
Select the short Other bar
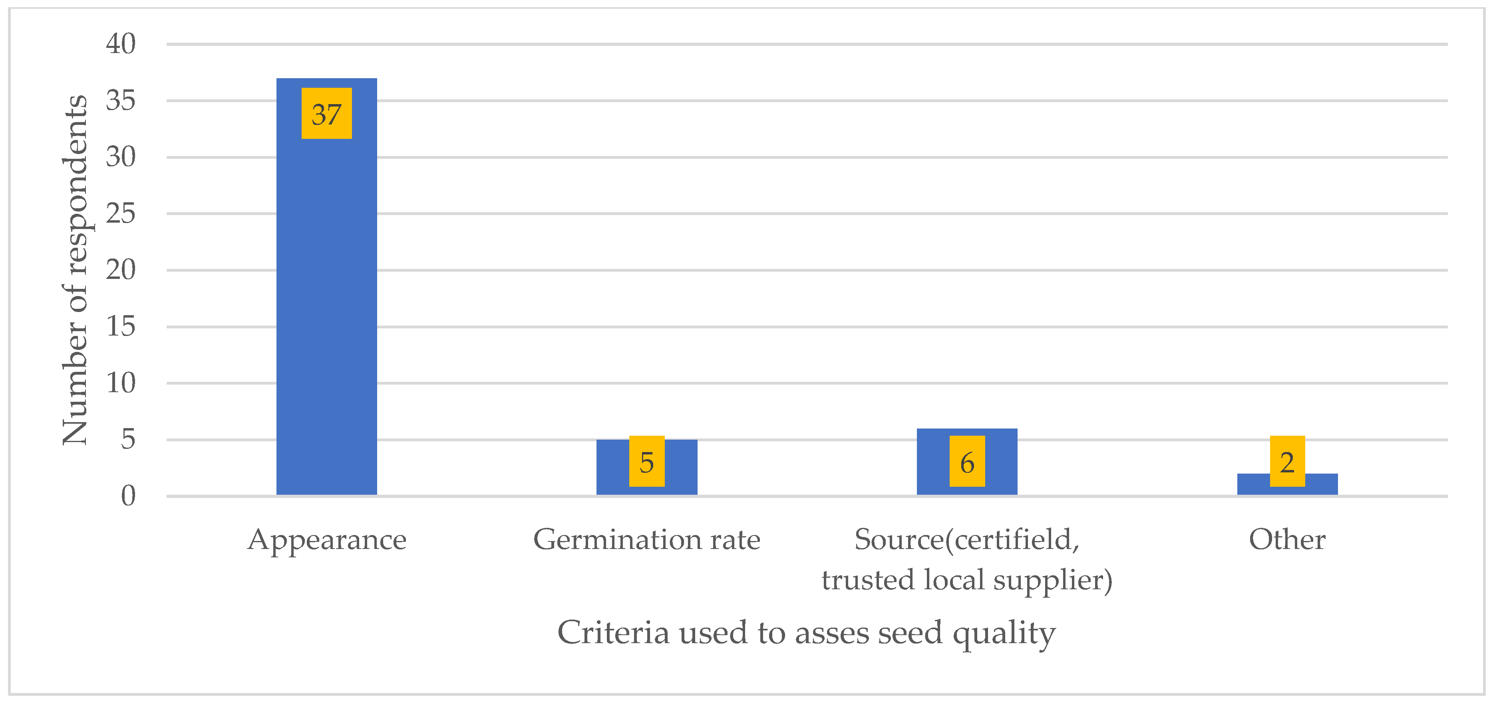click(x=1252, y=484)
